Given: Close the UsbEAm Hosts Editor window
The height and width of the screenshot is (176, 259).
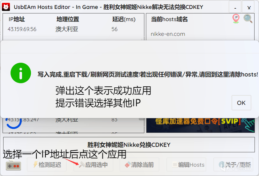Looking at the screenshot, I should [x=248, y=7].
